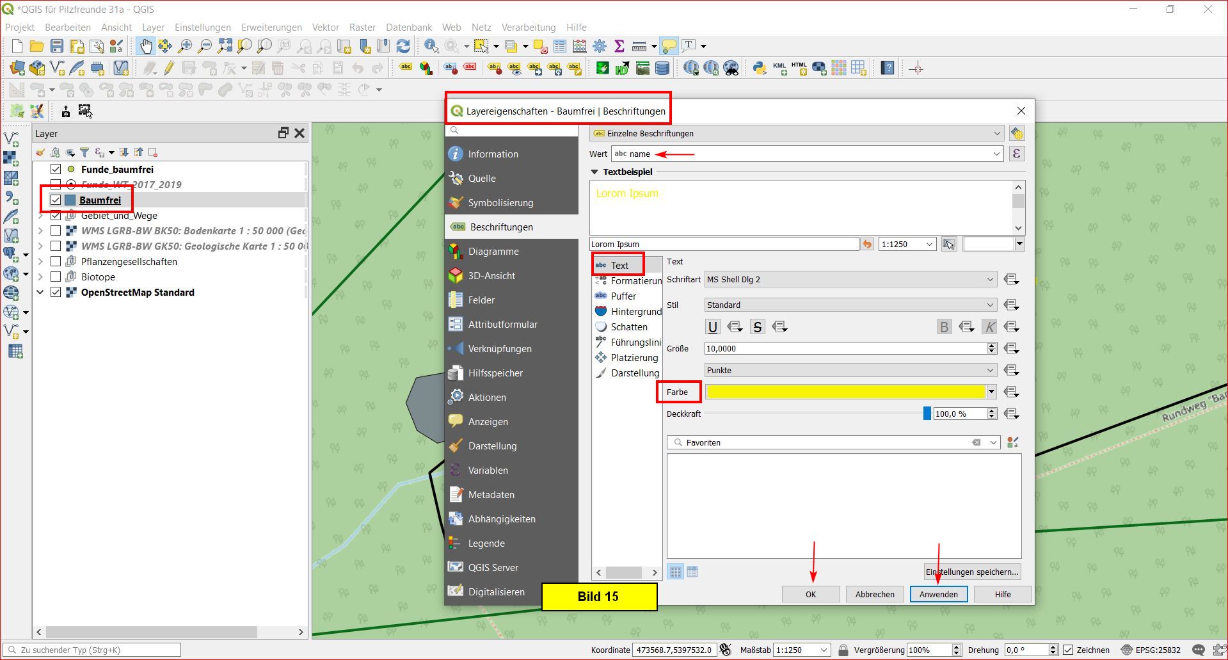Screen dimensions: 1228x660
Task: Enable the Biotope layer checkbox
Action: [56, 277]
